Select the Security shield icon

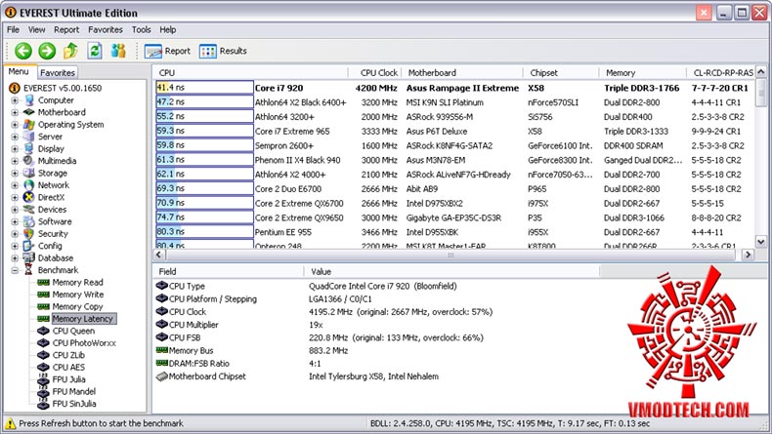click(29, 233)
